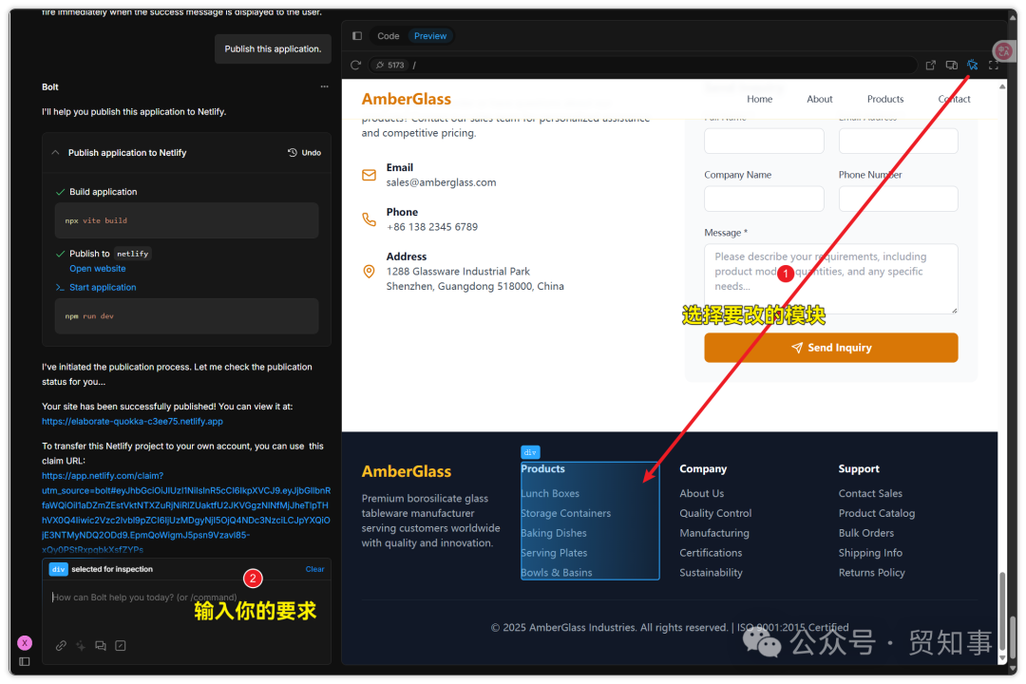Click the Address map pin icon
The image size is (1026, 684).
pos(369,271)
